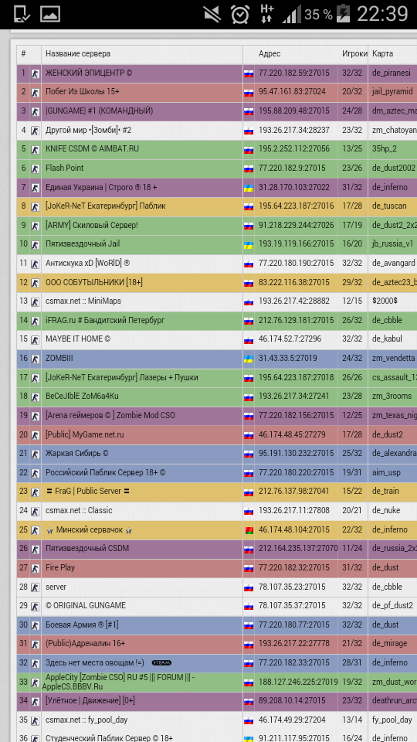This screenshot has width=417, height=742.
Task: Open csmax.net :: Classic server
Action: tap(79, 510)
